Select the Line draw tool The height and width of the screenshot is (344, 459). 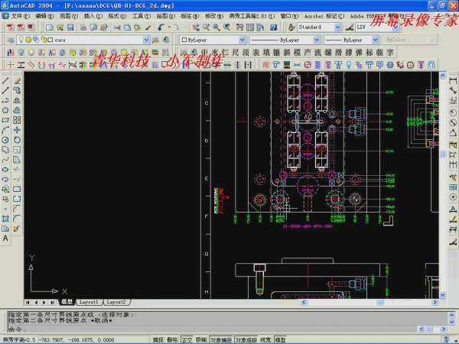point(5,80)
